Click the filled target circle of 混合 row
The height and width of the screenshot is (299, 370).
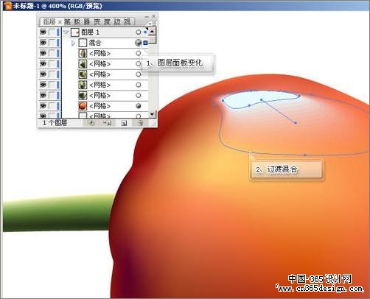139,43
